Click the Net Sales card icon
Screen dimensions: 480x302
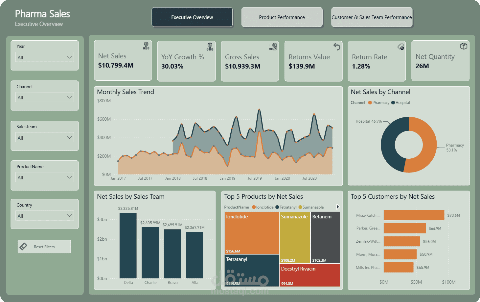(146, 46)
